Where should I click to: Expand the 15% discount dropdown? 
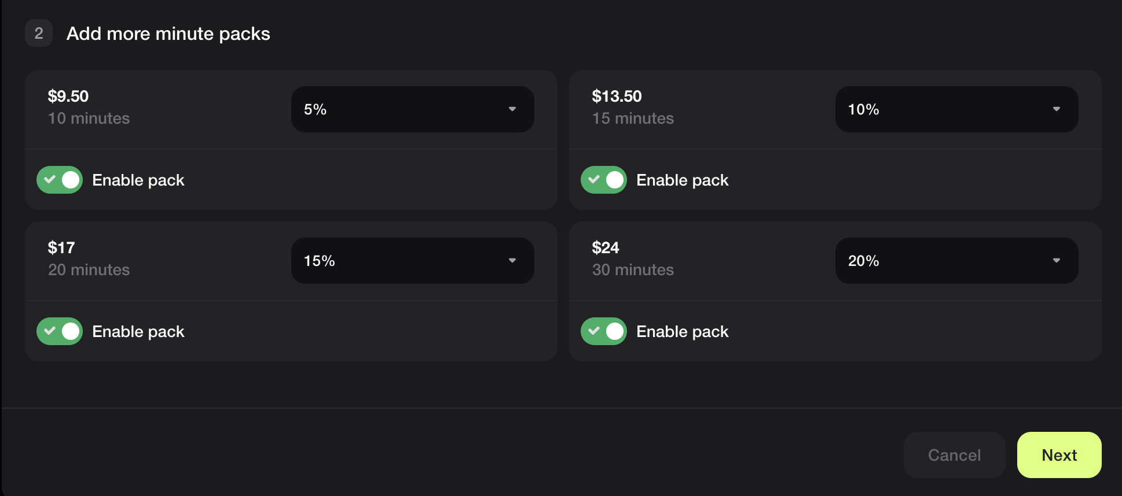(412, 261)
